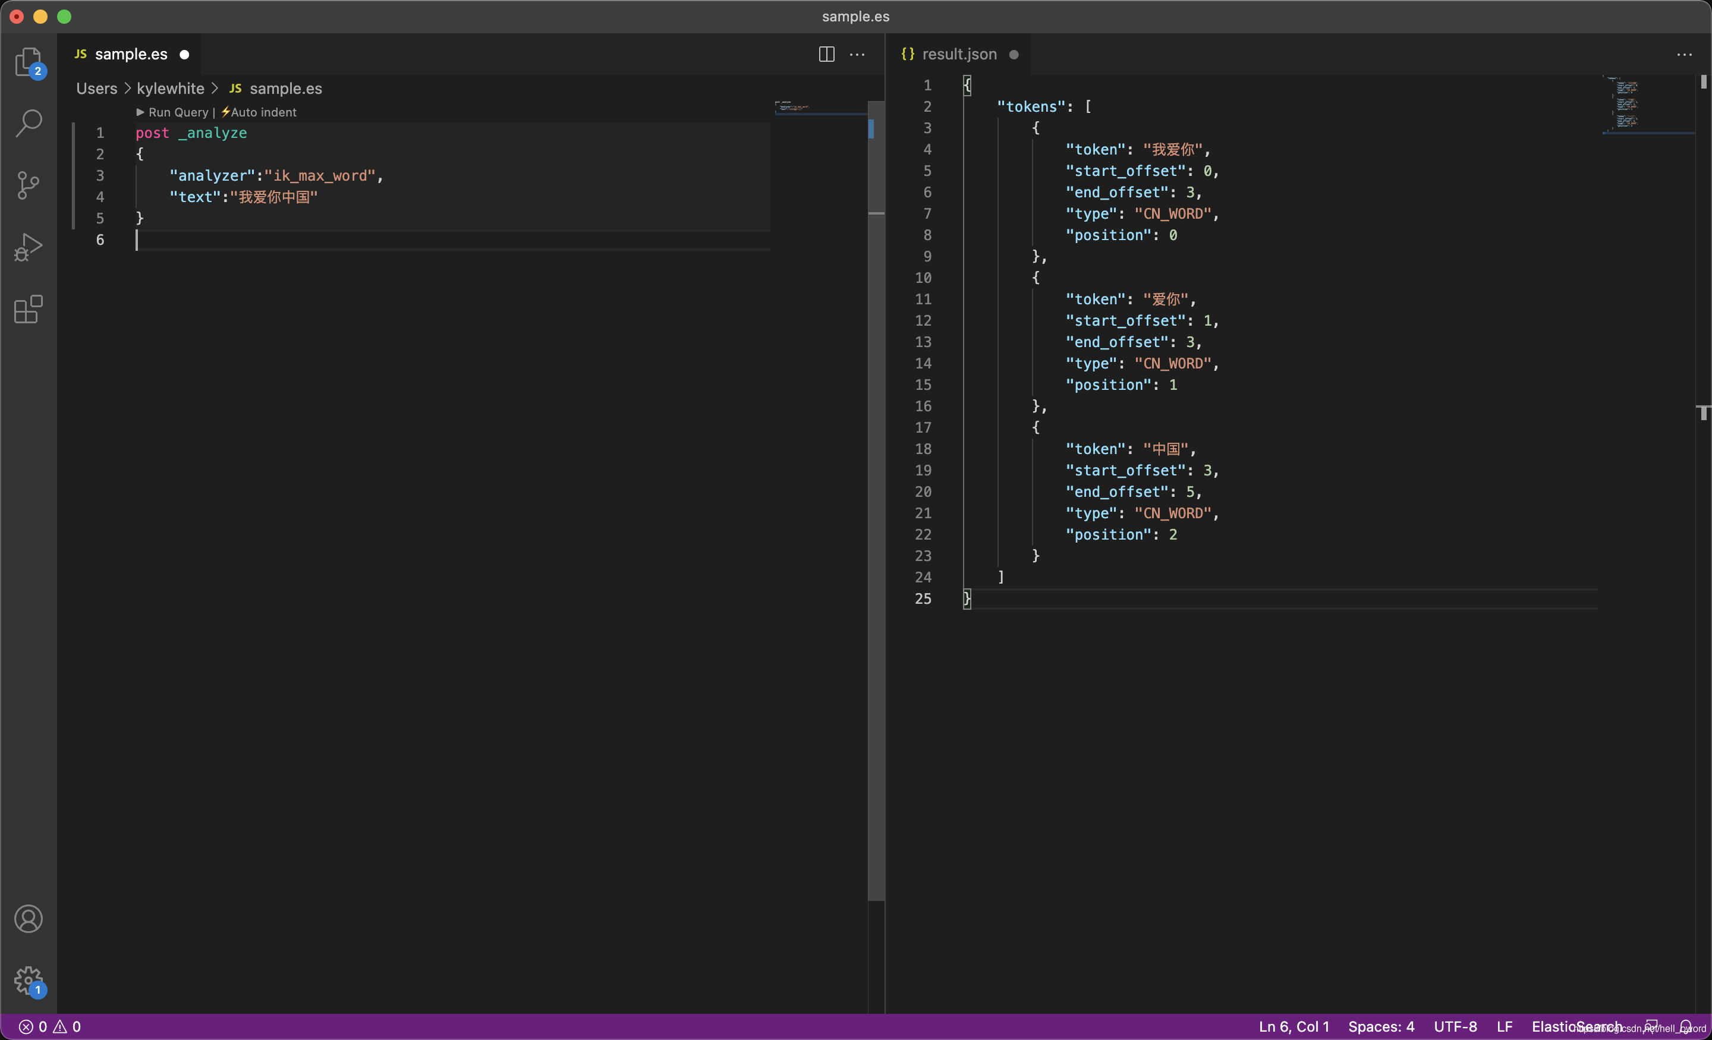
Task: Open the Accounts menu icon
Action: click(x=29, y=918)
